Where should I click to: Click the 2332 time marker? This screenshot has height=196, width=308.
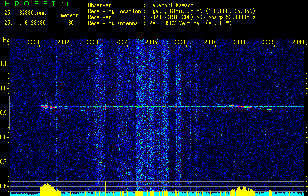(63, 42)
